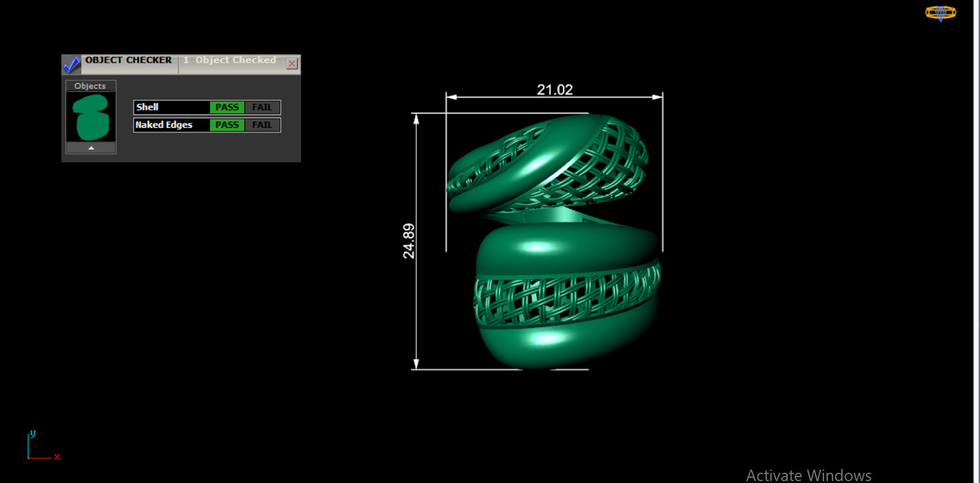Screen dimensions: 980x483
Task: Click the XY axis indicator icon
Action: (x=43, y=446)
